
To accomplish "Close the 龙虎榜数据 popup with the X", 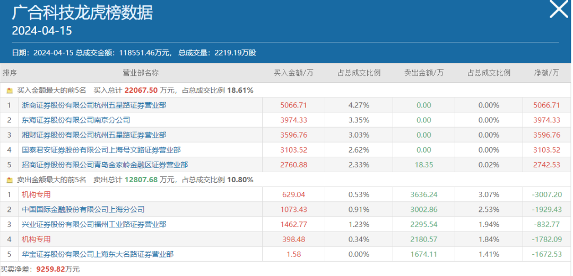I will tap(559, 9).
